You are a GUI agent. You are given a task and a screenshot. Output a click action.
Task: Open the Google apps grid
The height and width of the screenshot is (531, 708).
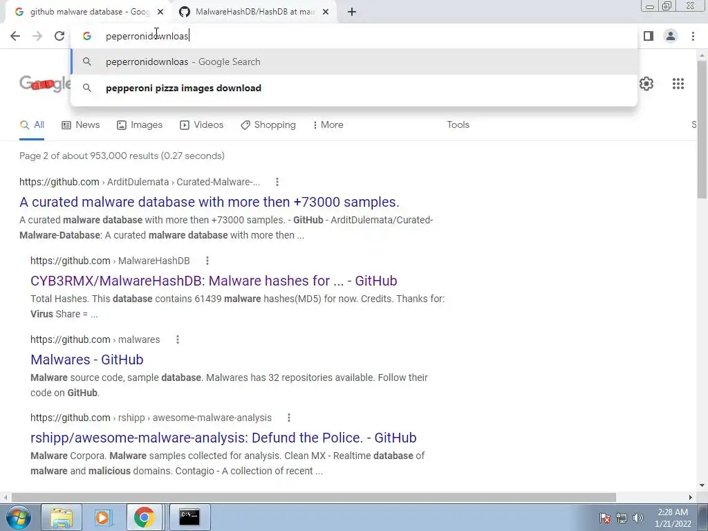pos(678,84)
